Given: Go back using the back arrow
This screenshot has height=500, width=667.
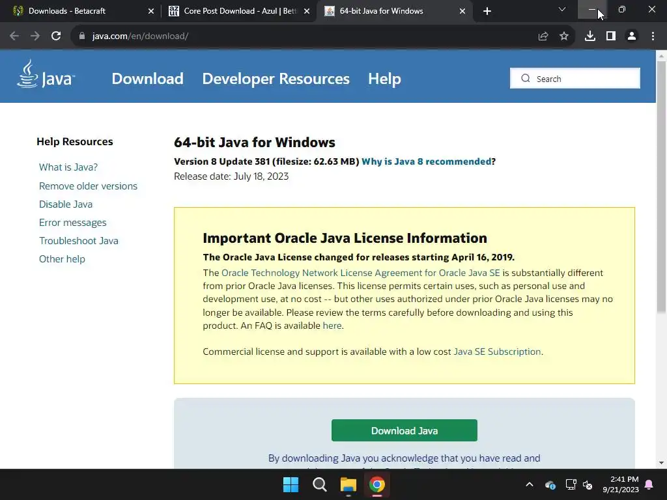Looking at the screenshot, I should pos(14,36).
